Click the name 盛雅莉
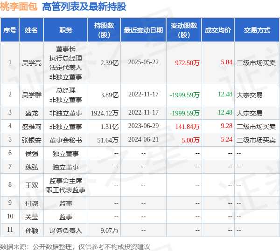This screenshot has height=251, width=280. [x=32, y=127]
